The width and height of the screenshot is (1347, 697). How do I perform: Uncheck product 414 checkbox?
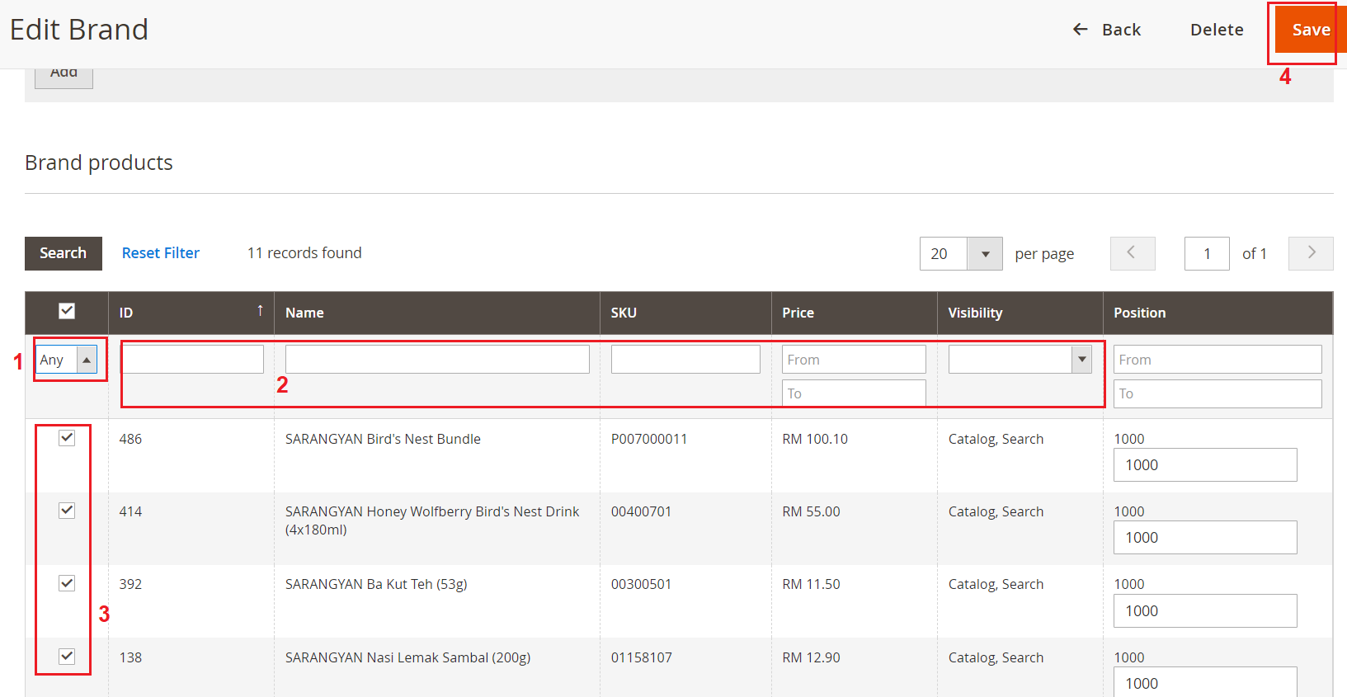67,511
